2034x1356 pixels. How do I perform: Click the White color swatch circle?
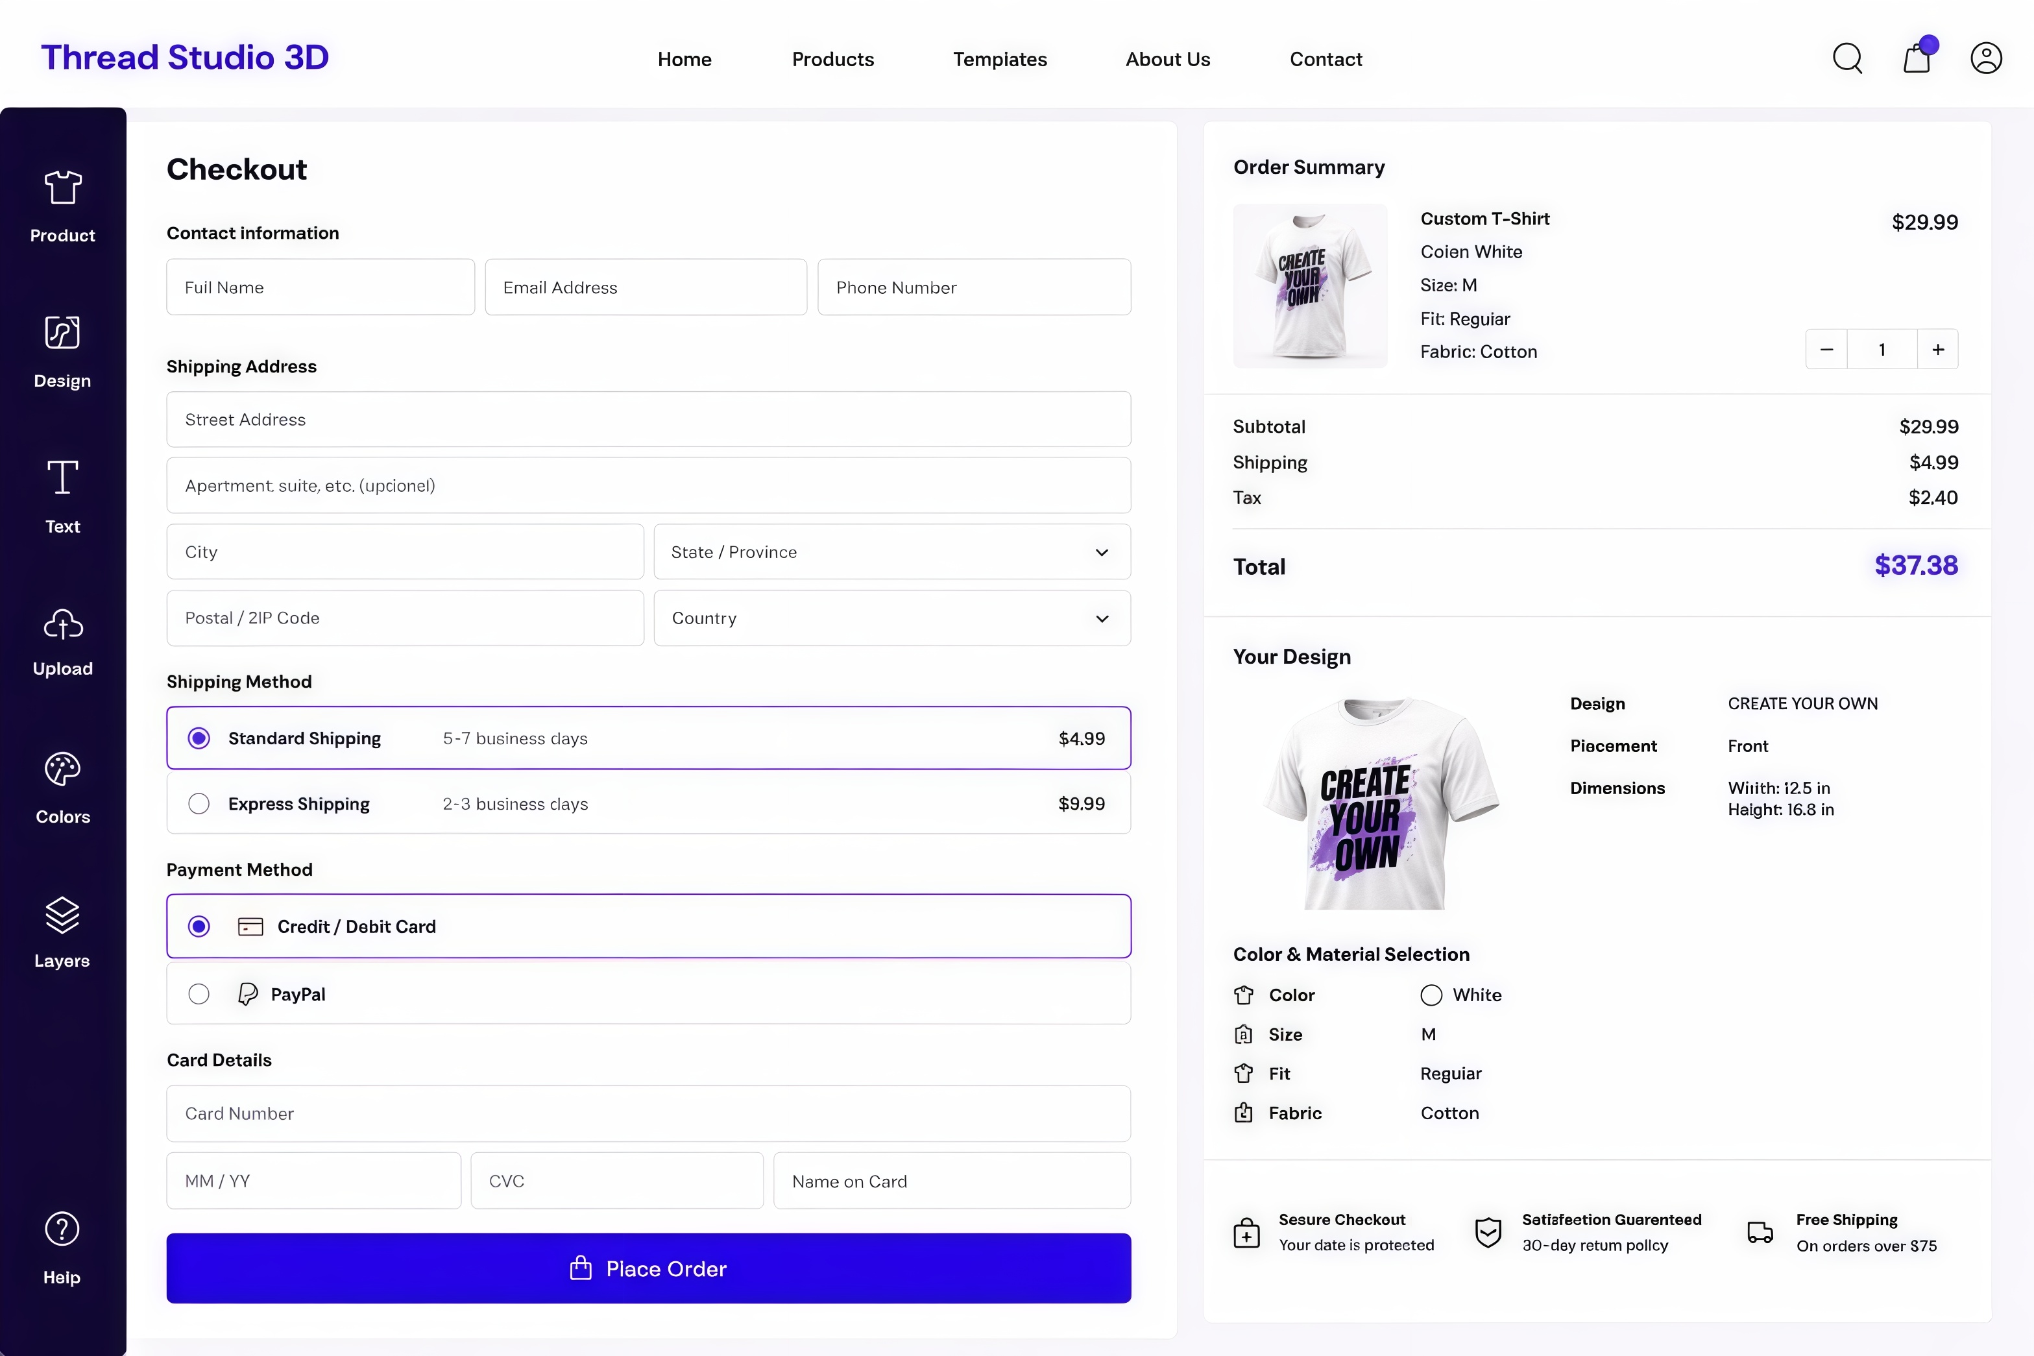click(x=1431, y=995)
